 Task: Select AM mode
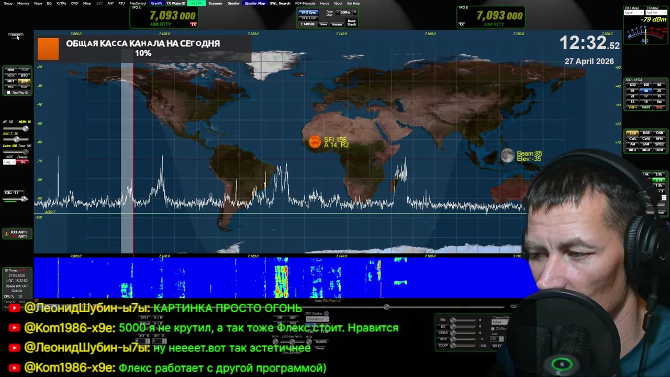point(632,145)
